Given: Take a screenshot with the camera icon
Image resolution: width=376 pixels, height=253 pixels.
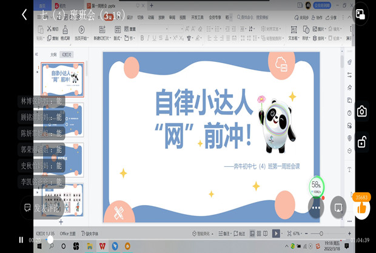Looking at the screenshot, I should [x=361, y=112].
